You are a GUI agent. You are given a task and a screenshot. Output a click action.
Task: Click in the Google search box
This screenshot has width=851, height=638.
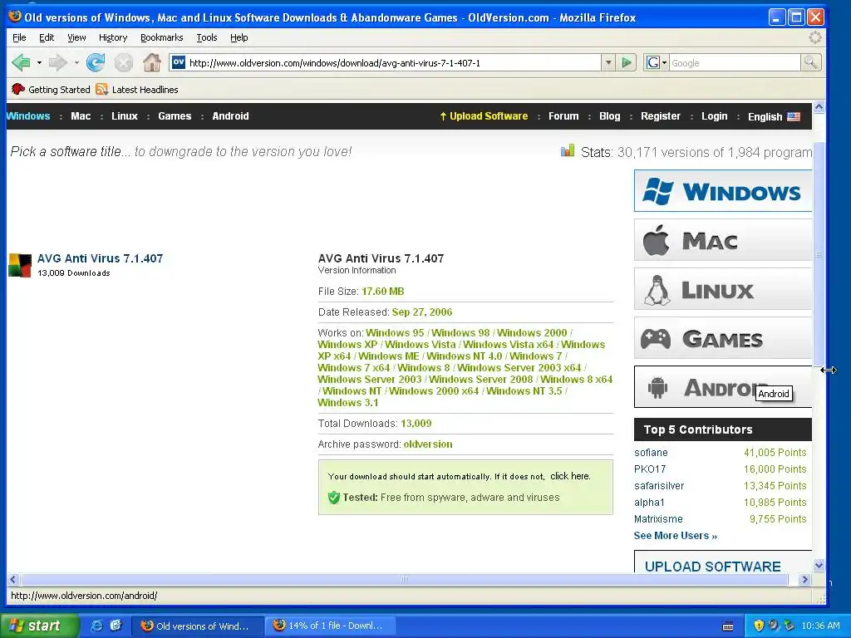pos(735,63)
